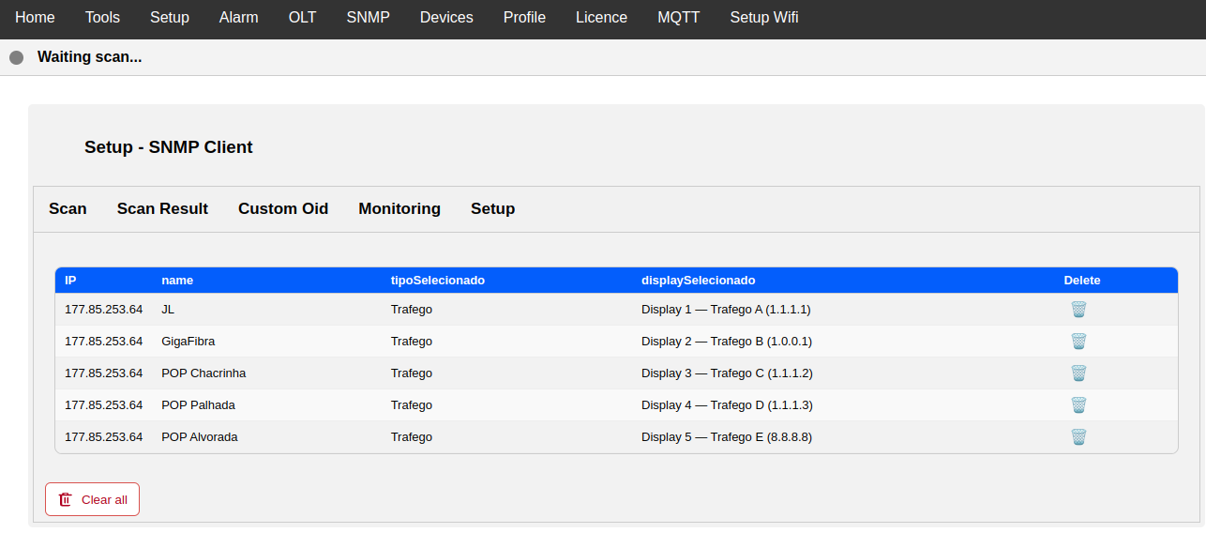Click trash icon for POP Palhada
The width and height of the screenshot is (1206, 533).
[1078, 405]
